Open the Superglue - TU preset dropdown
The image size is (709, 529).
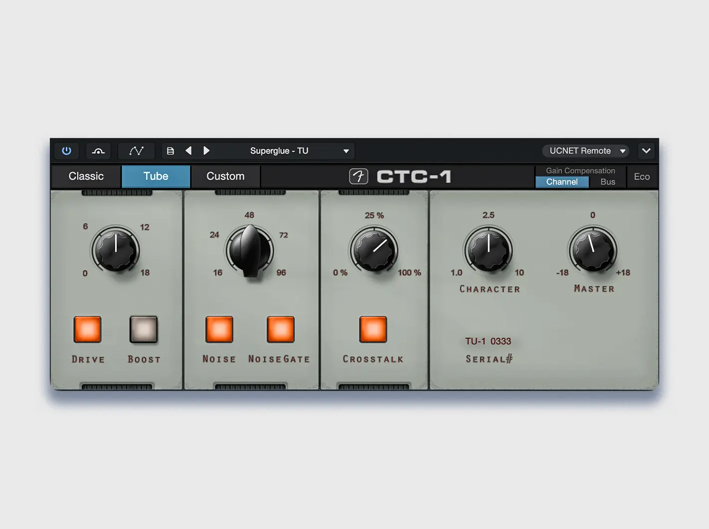click(x=279, y=151)
